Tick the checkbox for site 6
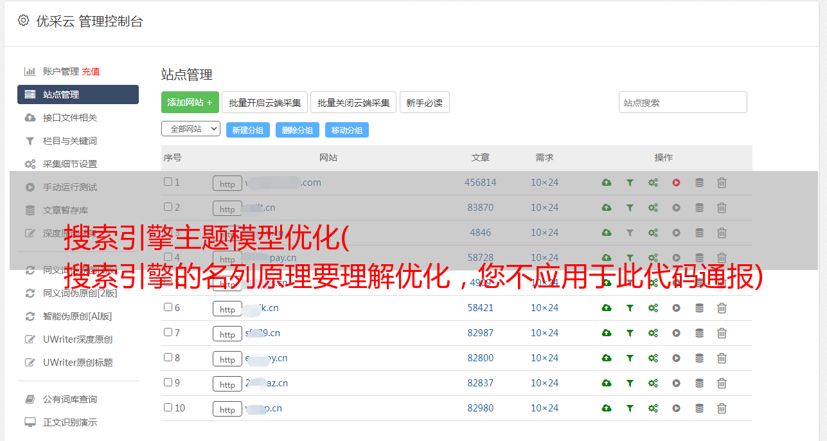Screen dimensions: 827x441 tap(168, 307)
